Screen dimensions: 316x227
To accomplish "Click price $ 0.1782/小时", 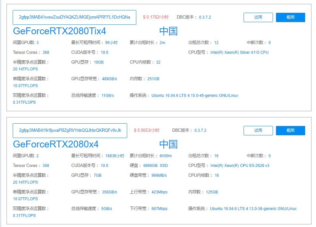I will (156, 17).
